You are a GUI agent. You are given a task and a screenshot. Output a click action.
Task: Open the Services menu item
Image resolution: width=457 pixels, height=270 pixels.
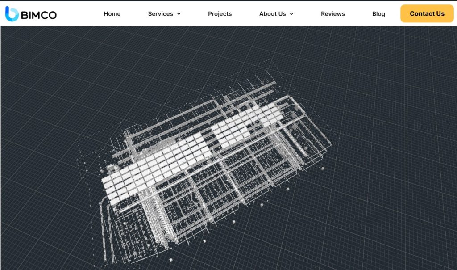tap(160, 14)
